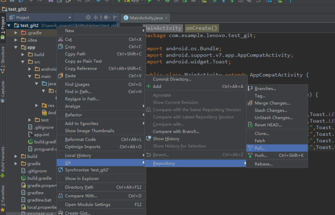
Task: Open the 2: Favorites side tab
Action: (x=3, y=198)
